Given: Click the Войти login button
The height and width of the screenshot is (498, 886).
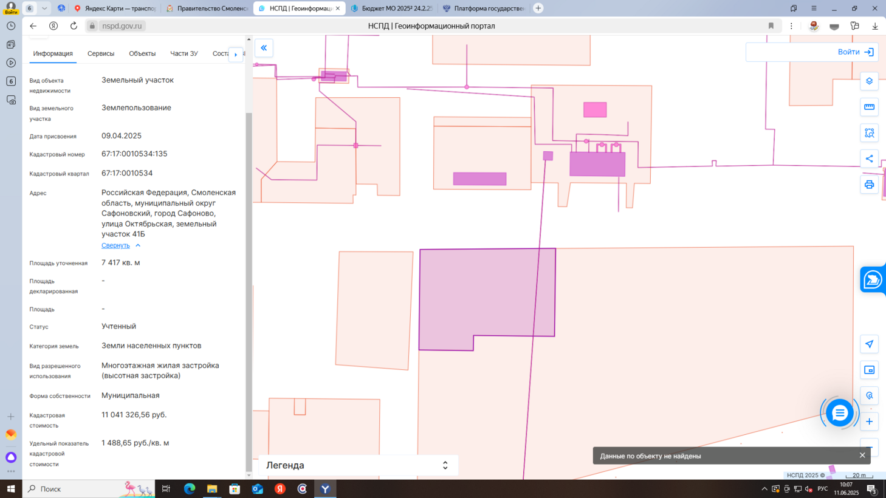Looking at the screenshot, I should click(x=855, y=52).
